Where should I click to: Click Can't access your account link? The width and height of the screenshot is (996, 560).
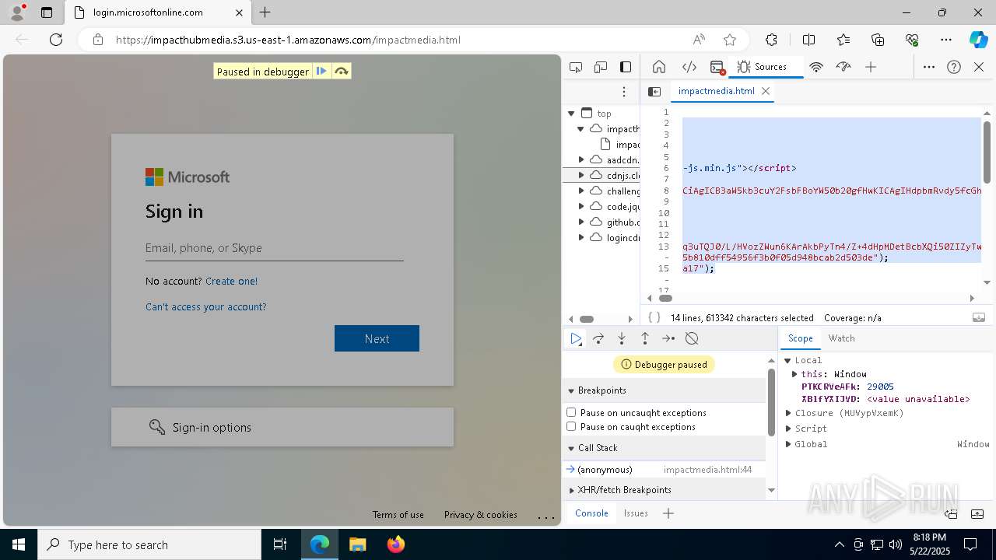(205, 307)
